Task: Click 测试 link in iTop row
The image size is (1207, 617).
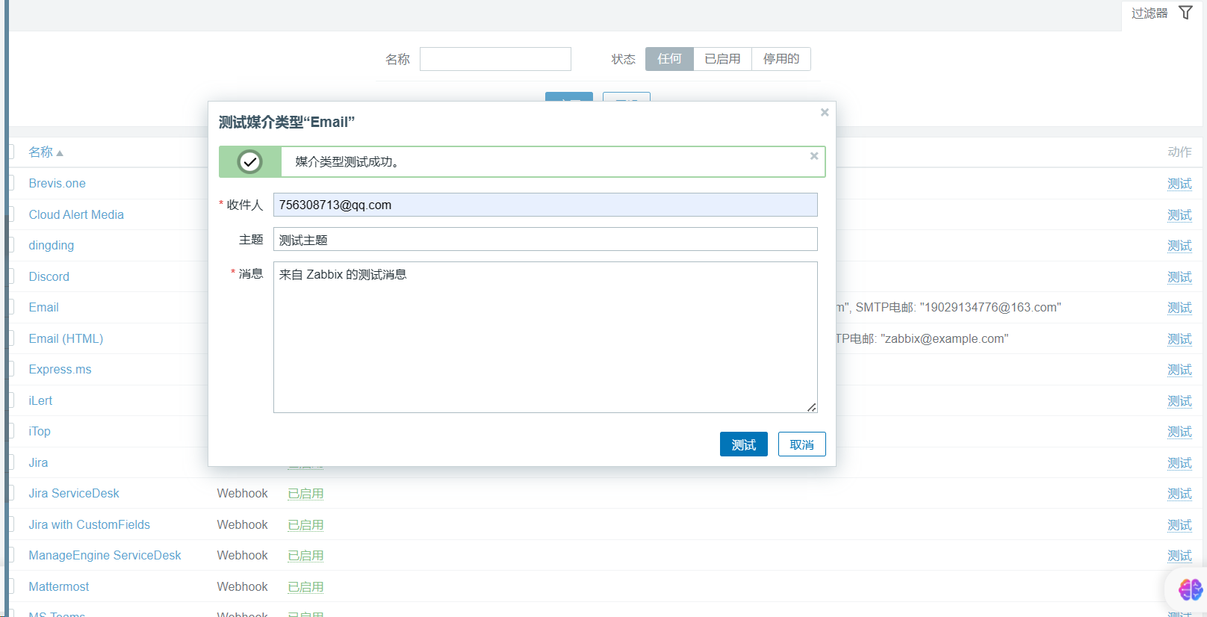Action: click(x=1179, y=432)
